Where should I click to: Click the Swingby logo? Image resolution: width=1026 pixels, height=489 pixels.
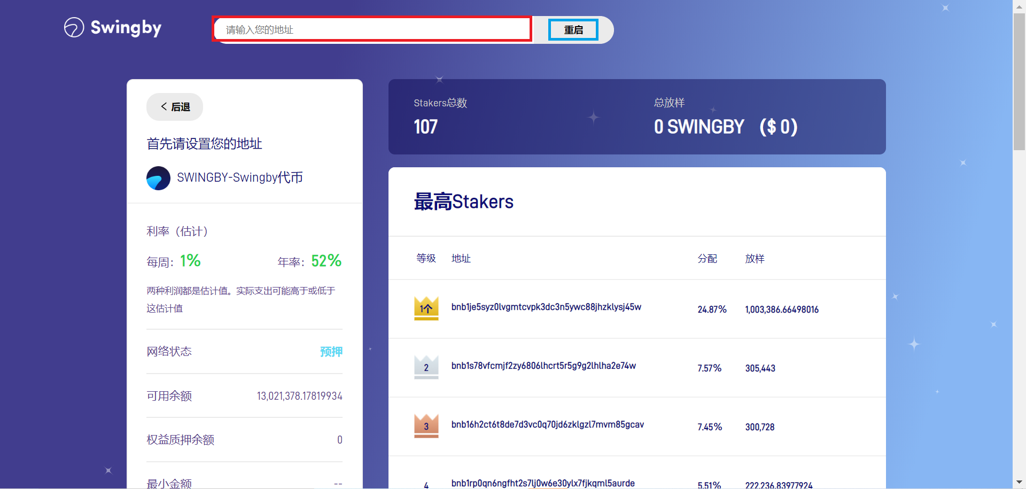pos(113,27)
